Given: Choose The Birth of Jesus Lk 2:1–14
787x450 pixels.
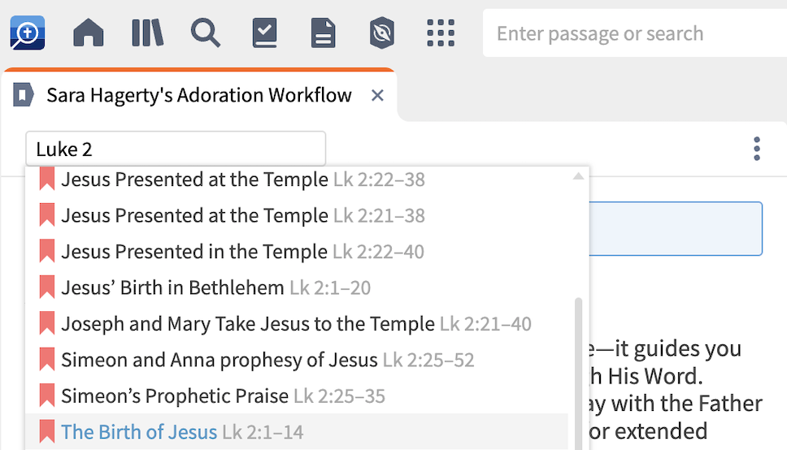Looking at the screenshot, I should 182,432.
